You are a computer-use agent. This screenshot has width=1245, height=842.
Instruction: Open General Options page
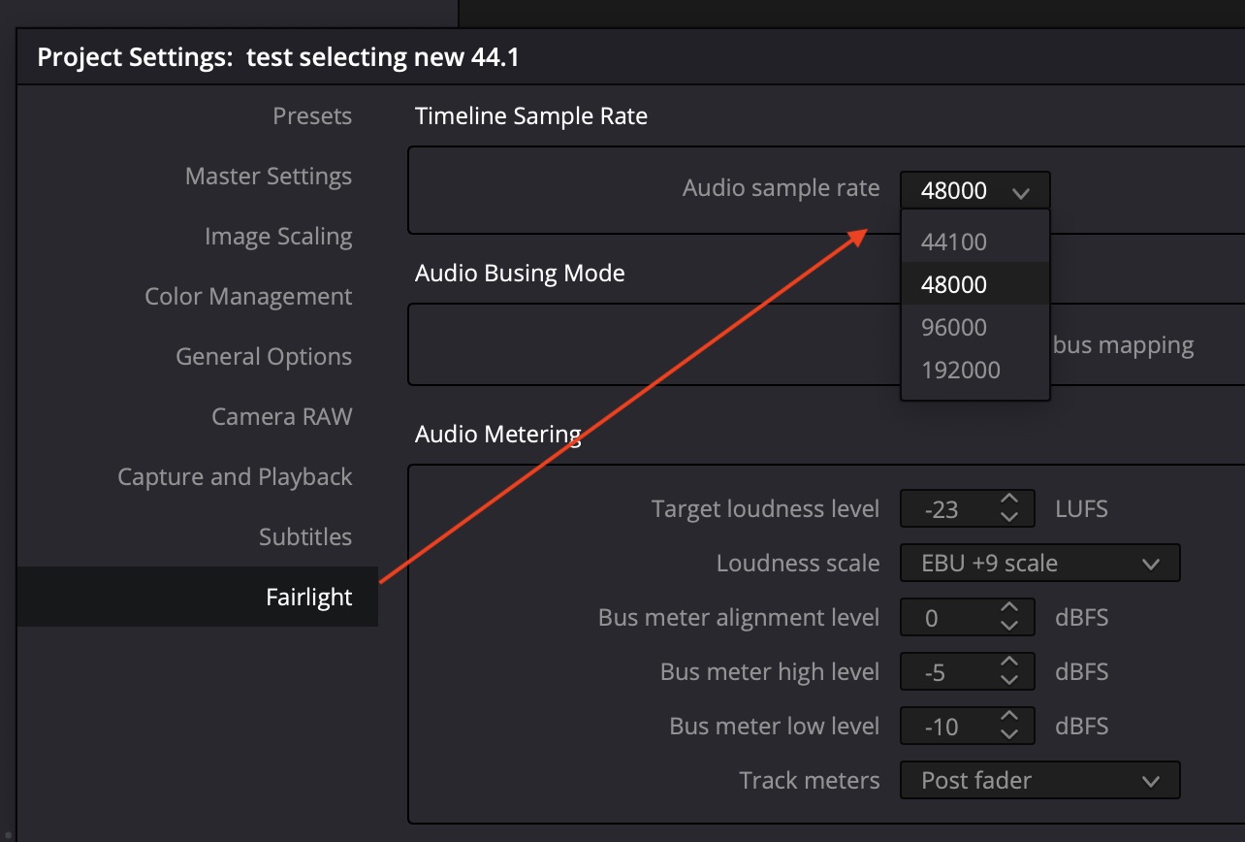pos(264,357)
